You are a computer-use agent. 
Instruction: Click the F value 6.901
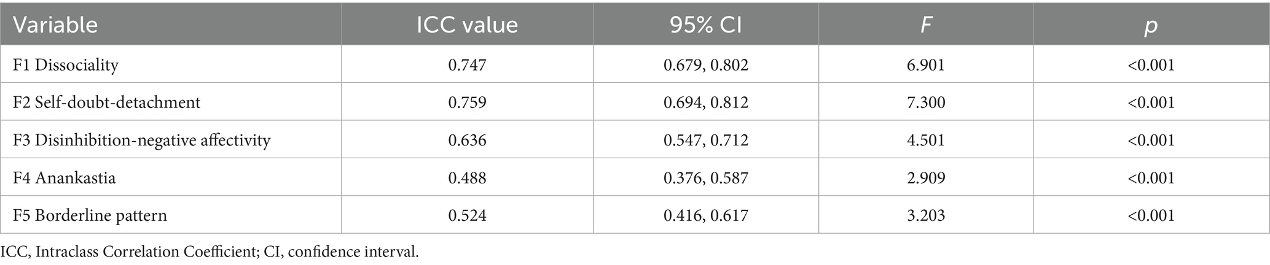pyautogui.click(x=925, y=65)
